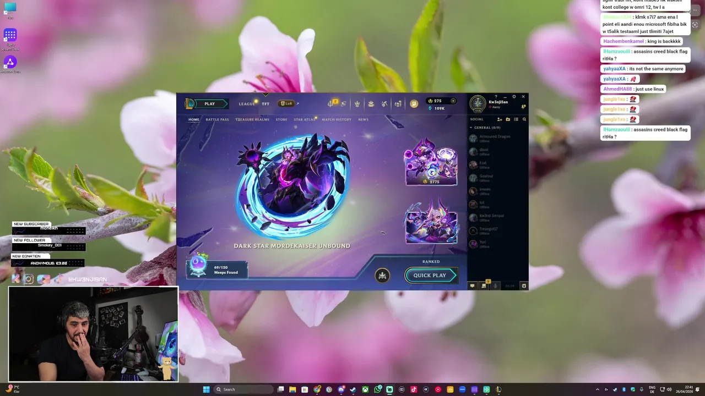
Task: Open the LEAGUE game mode tab
Action: [x=247, y=104]
